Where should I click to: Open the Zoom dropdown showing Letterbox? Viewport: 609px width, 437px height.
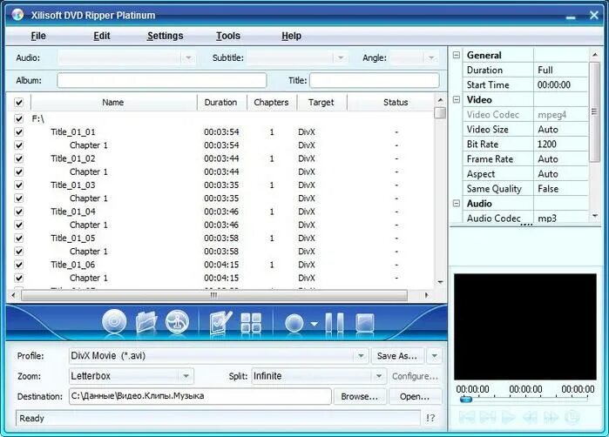point(186,376)
